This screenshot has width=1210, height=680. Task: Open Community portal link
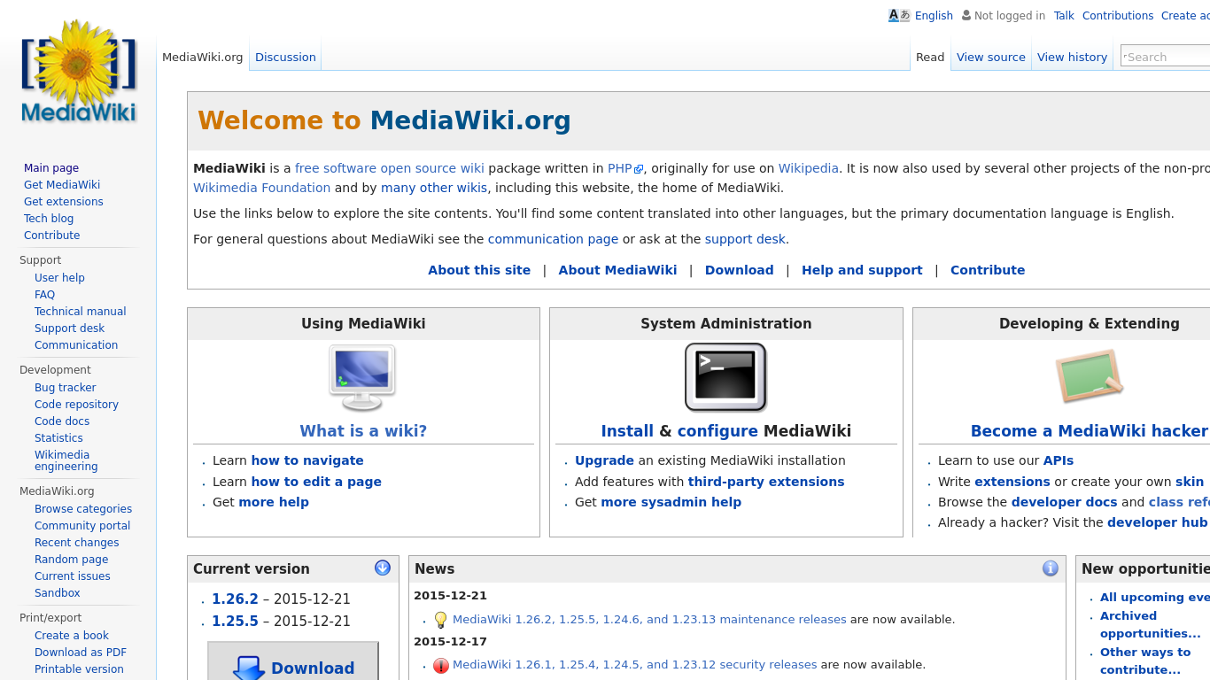coord(82,526)
